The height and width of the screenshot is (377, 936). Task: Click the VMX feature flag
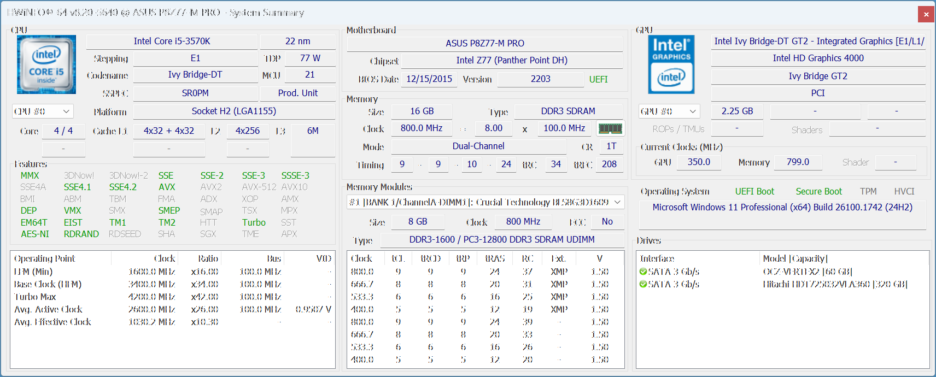click(x=72, y=211)
